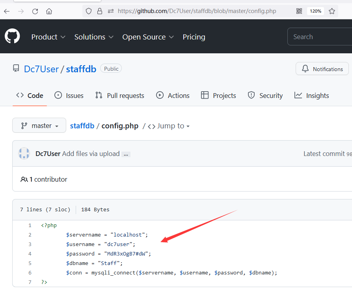Click the $username = "dc7user" code line

[x=101, y=244]
